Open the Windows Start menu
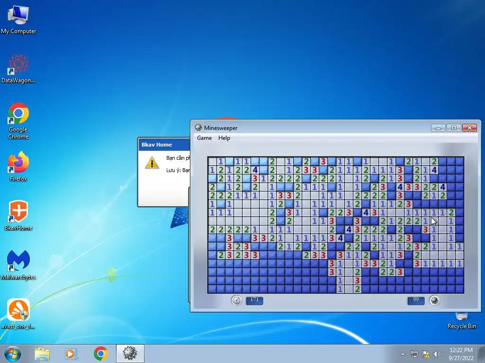485x363 pixels. pos(13,354)
